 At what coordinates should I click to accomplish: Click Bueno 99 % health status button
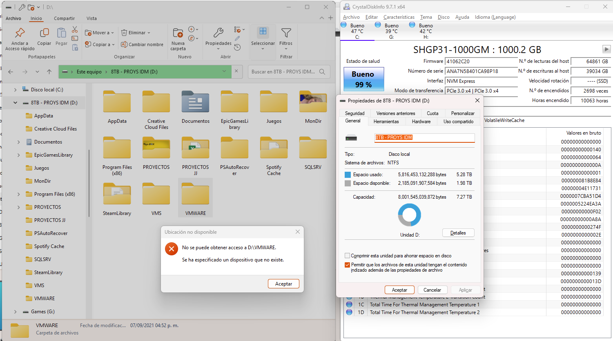tap(363, 79)
